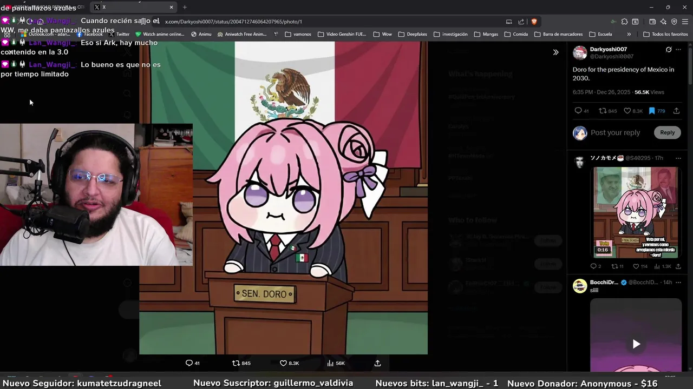The width and height of the screenshot is (693, 389).
Task: Expand the Comida bookmark folder
Action: [516, 34]
